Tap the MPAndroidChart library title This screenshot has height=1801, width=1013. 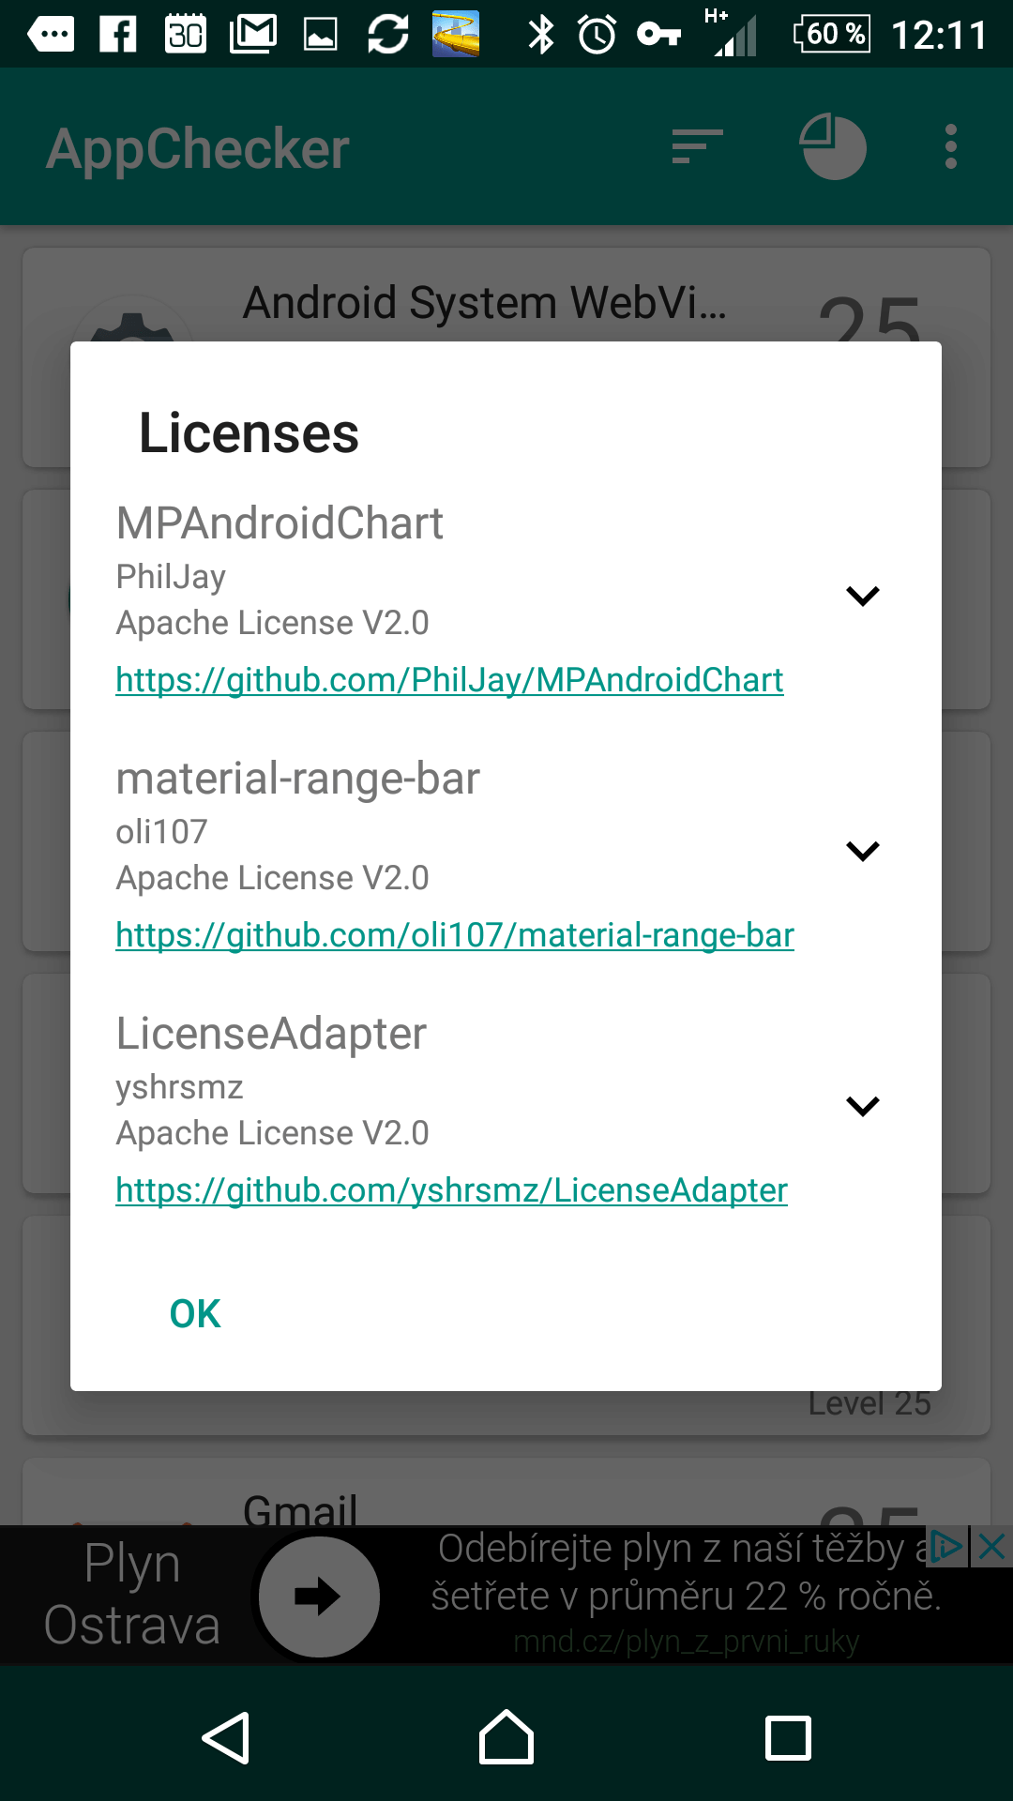[280, 522]
